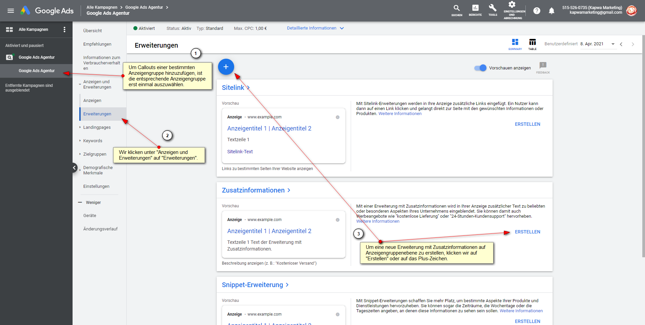The image size is (645, 325).
Task: Open the breadcrumb arrow after Google Ads Agentur
Action: (167, 7)
